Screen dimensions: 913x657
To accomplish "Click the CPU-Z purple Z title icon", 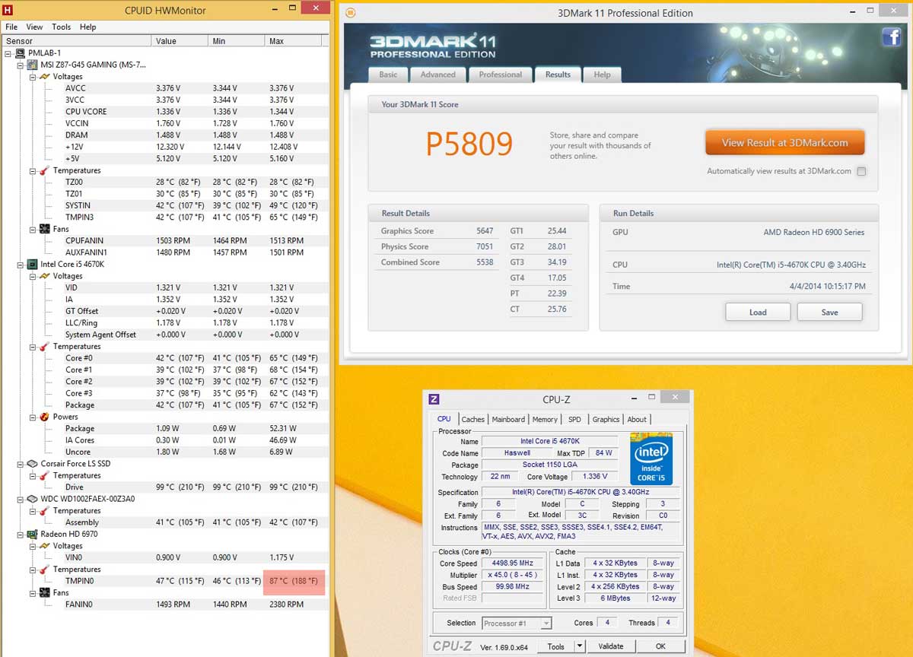I will tap(434, 398).
